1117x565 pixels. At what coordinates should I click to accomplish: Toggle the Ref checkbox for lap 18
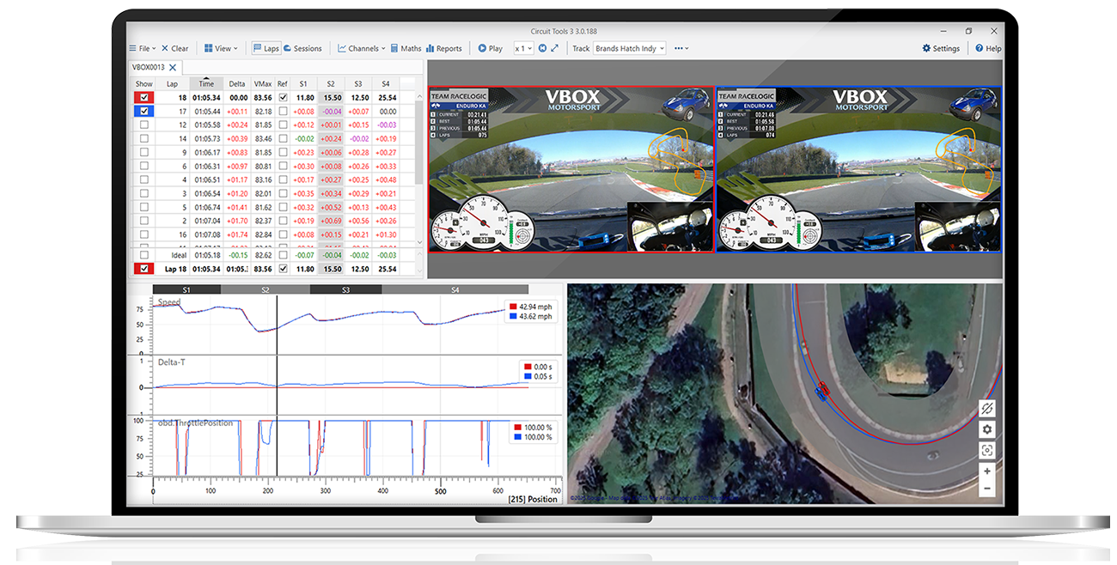[283, 98]
